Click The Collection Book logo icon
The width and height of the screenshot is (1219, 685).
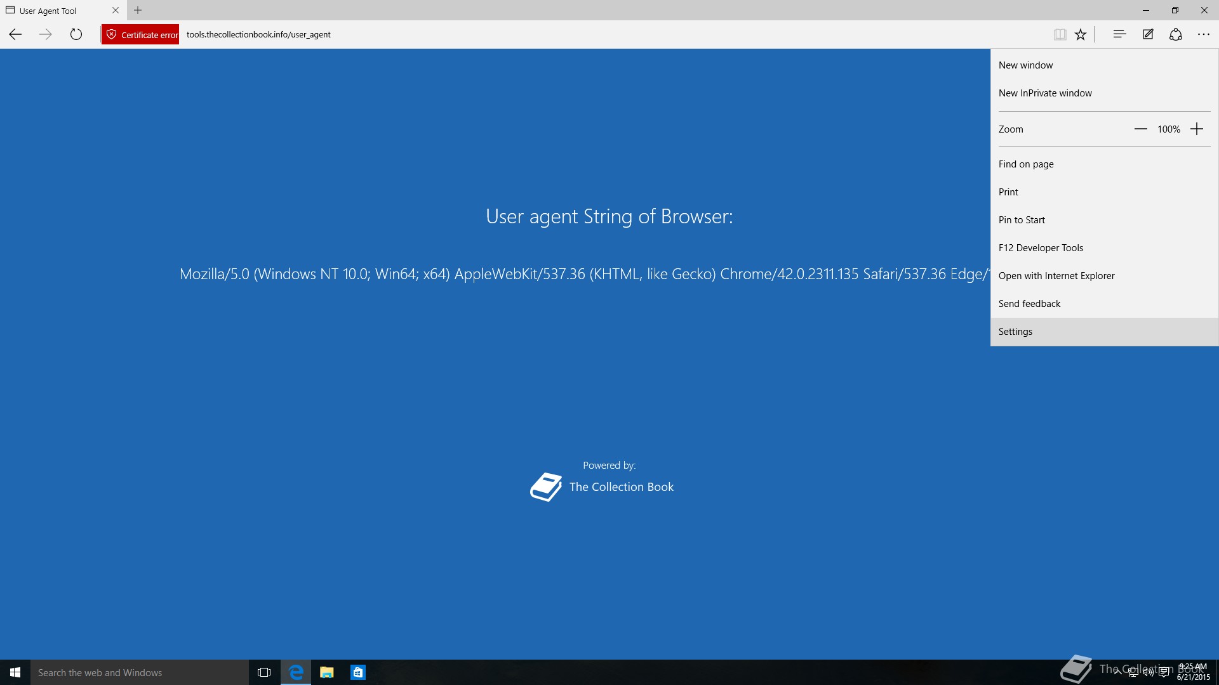click(x=546, y=487)
